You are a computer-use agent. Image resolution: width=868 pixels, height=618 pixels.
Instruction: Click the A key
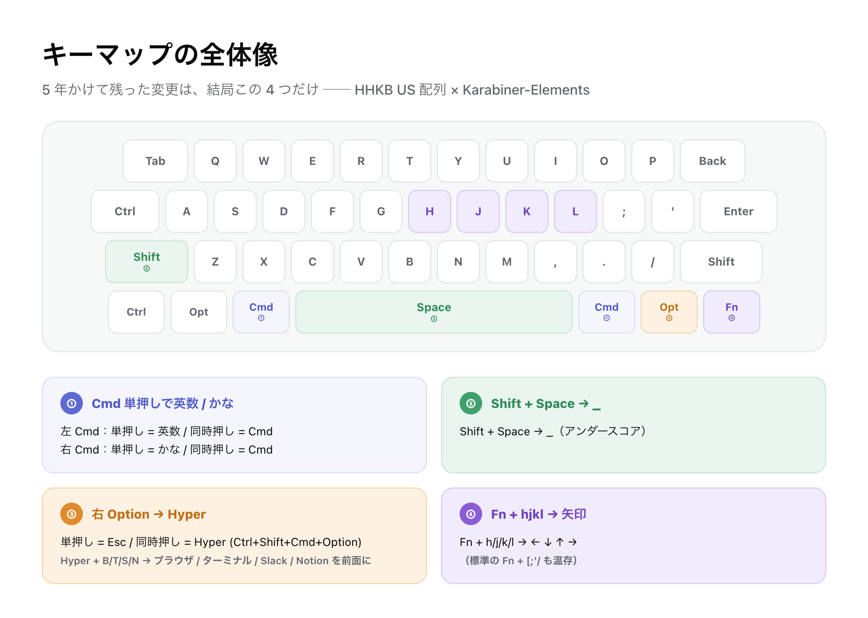(187, 211)
